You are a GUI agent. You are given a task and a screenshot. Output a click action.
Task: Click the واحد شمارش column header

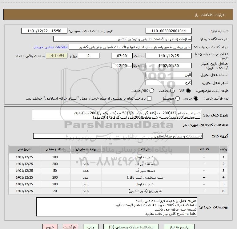pyautogui.click(x=86, y=149)
